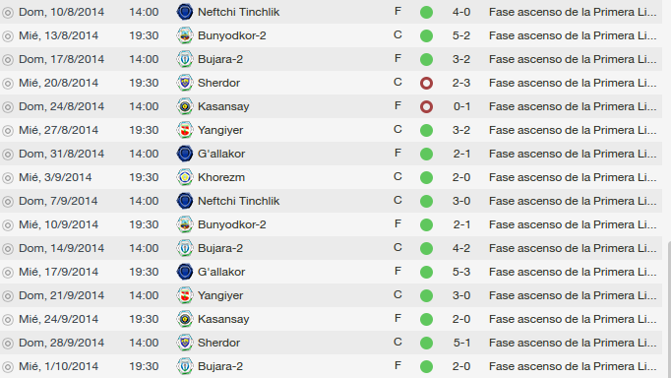
Task: Select the round marker beside Dom, 28/9/2014
Action: click(x=8, y=343)
